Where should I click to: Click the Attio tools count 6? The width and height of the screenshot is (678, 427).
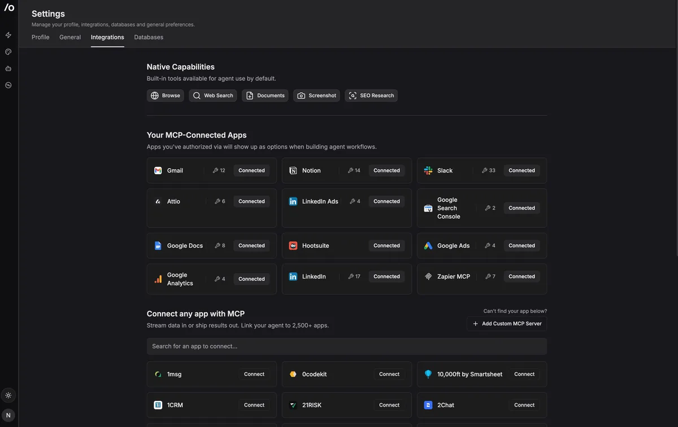click(x=220, y=201)
